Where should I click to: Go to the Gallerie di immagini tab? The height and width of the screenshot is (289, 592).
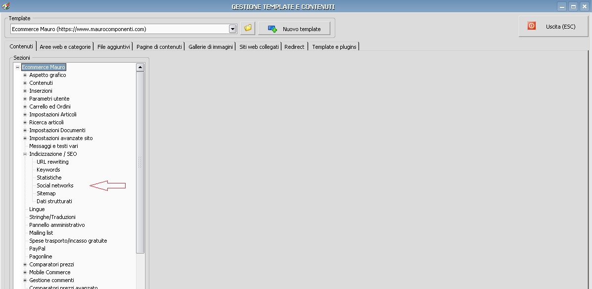point(210,47)
